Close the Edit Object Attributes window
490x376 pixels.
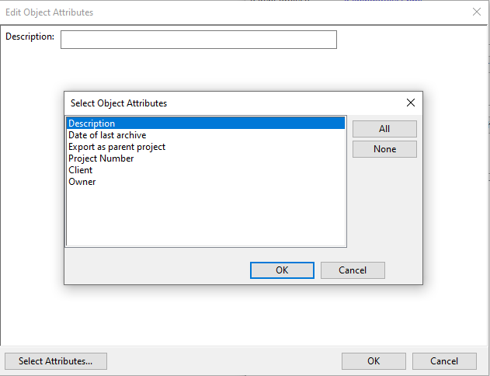tap(477, 12)
